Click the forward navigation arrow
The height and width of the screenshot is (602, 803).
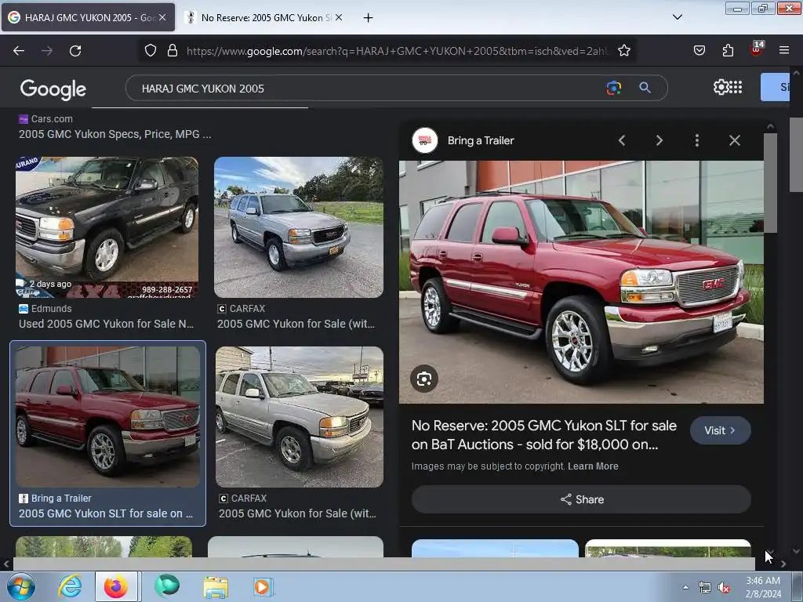click(x=47, y=51)
